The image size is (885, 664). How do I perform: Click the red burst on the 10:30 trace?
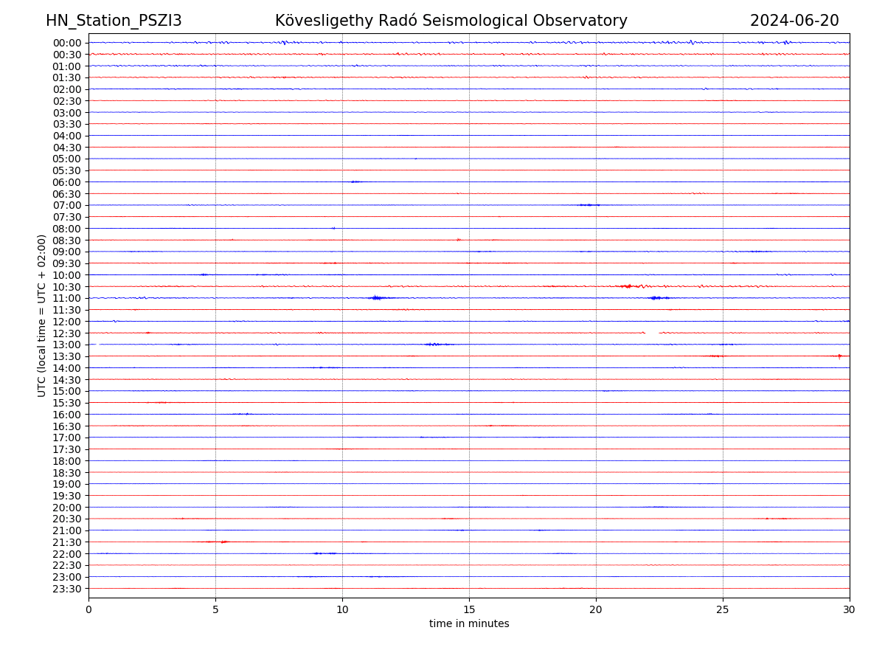tap(628, 286)
